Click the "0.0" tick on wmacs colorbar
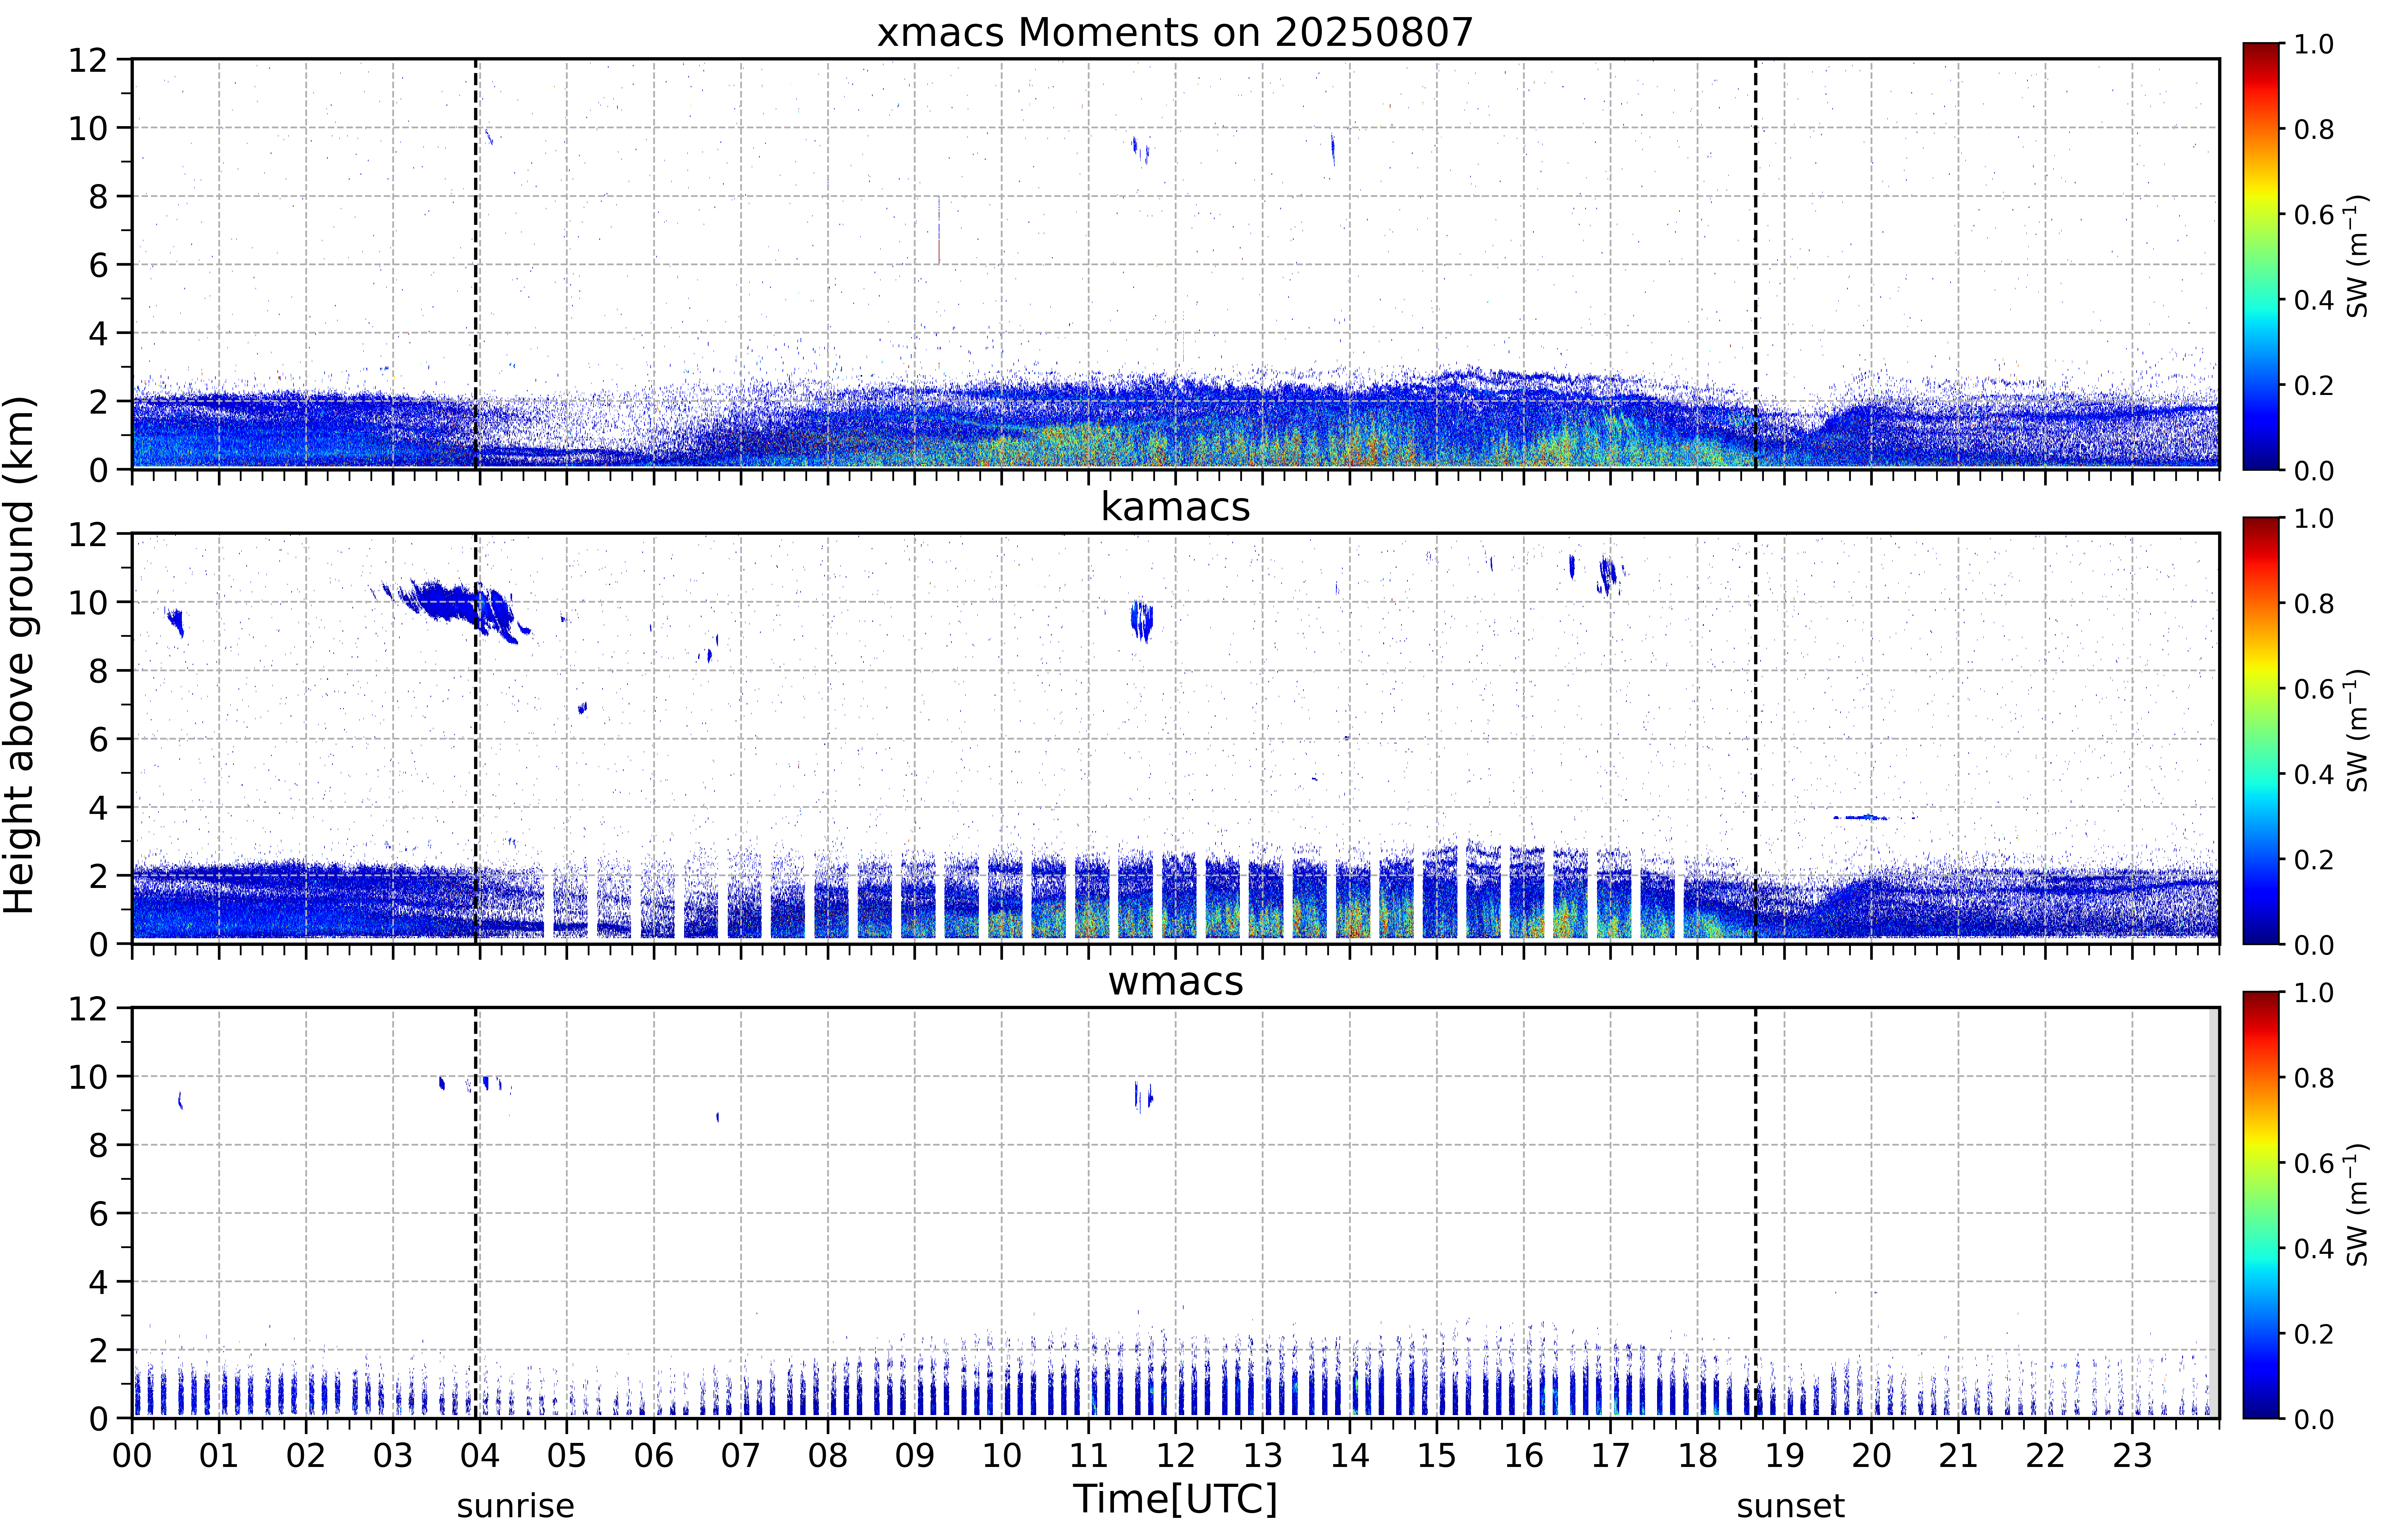 tap(2314, 1419)
